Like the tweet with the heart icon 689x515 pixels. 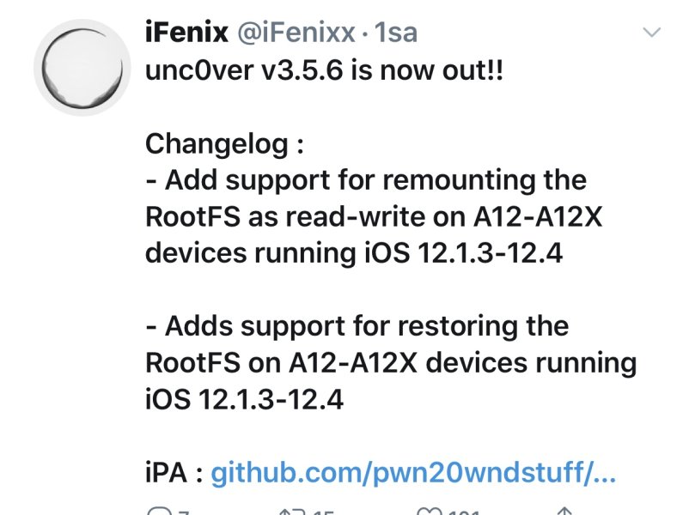pos(429,510)
